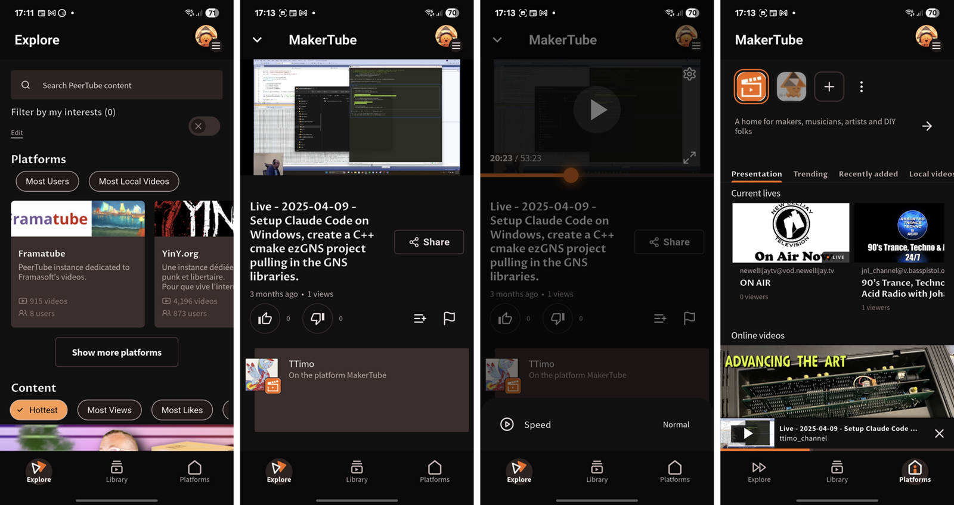Open avatar menu above the platform add button
Image resolution: width=954 pixels, height=505 pixels.
coord(928,38)
